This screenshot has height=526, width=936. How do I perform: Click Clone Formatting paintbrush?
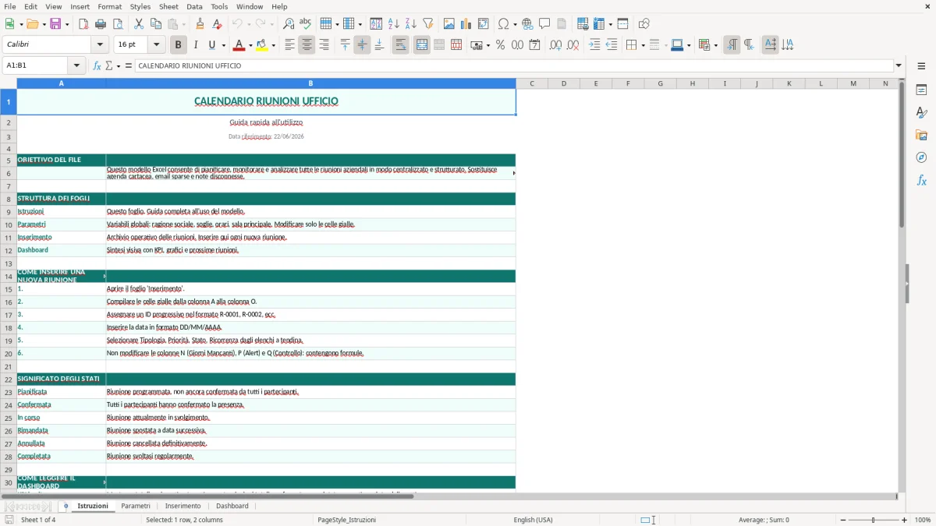[200, 24]
